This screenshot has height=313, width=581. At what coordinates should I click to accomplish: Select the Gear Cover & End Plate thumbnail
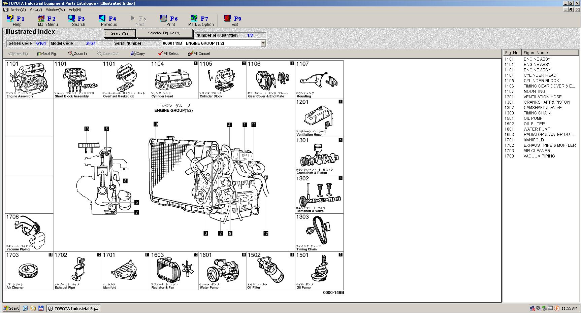(271, 80)
